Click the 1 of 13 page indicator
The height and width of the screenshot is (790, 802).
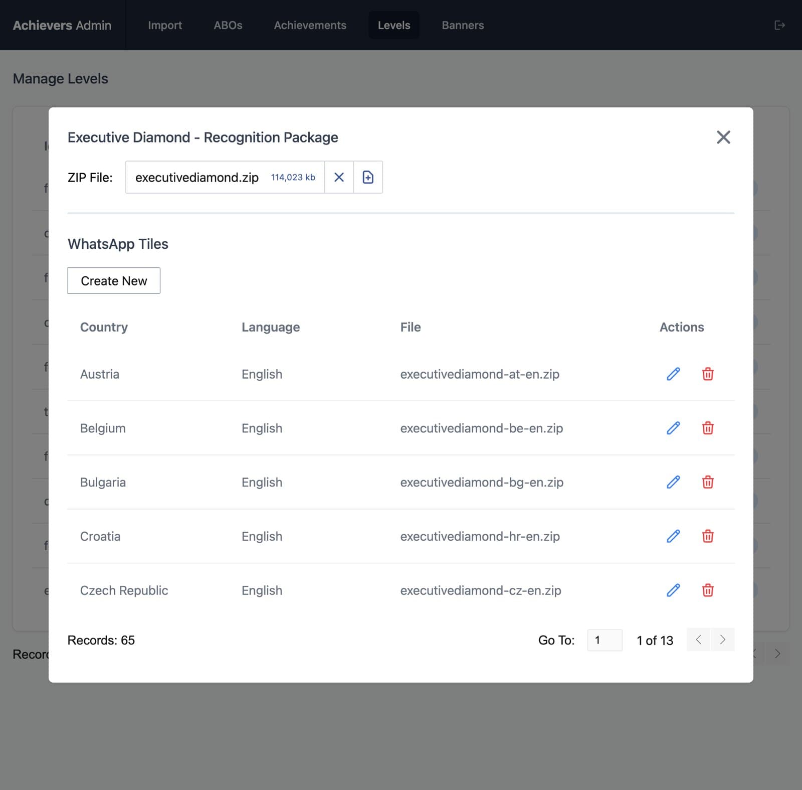point(655,641)
